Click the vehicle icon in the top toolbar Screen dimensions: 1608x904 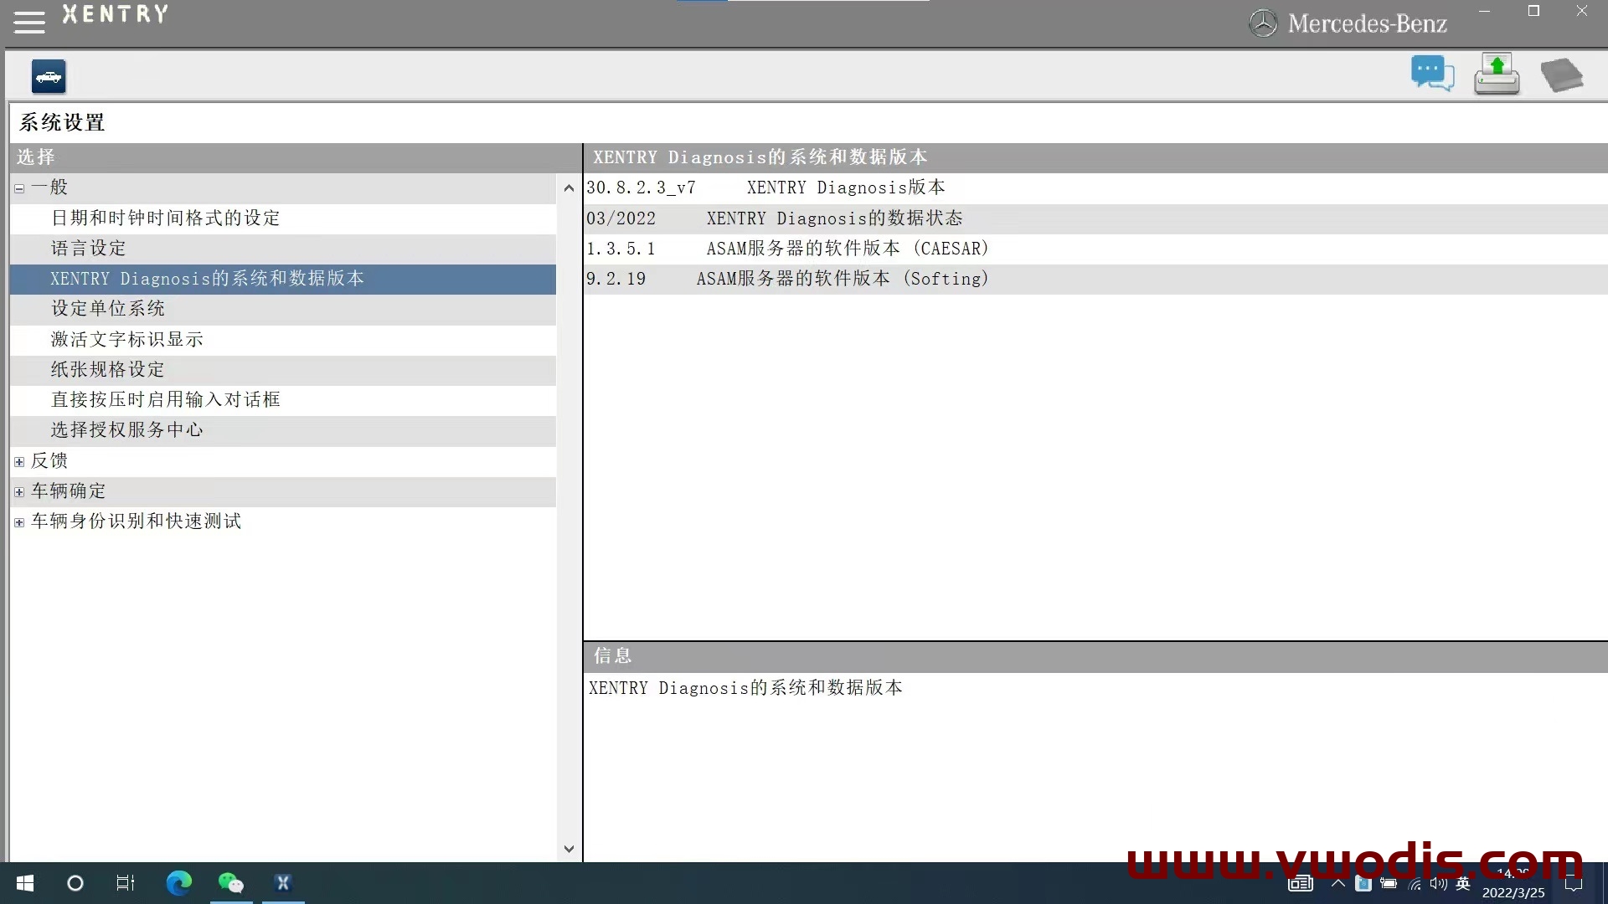(x=49, y=76)
